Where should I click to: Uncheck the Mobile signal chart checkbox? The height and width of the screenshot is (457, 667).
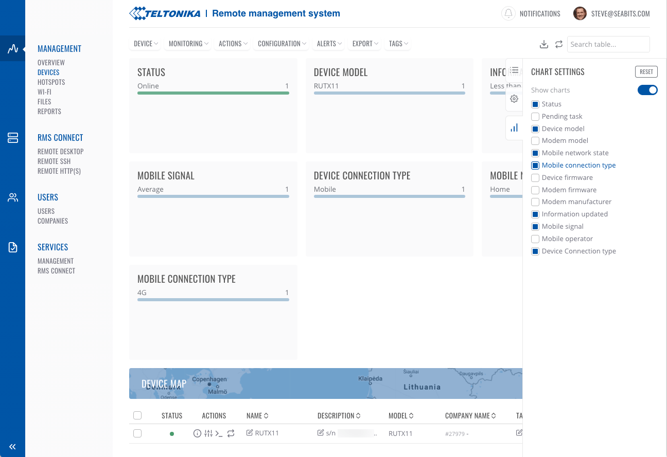point(535,226)
